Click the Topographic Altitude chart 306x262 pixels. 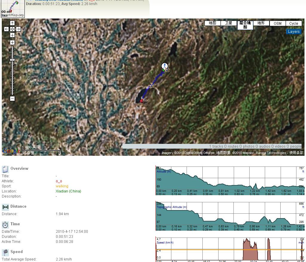230,216
